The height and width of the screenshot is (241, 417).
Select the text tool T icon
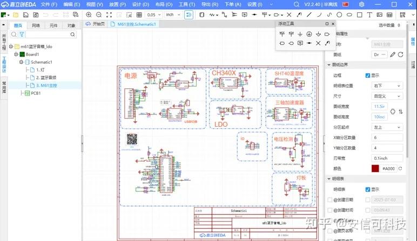click(x=369, y=15)
